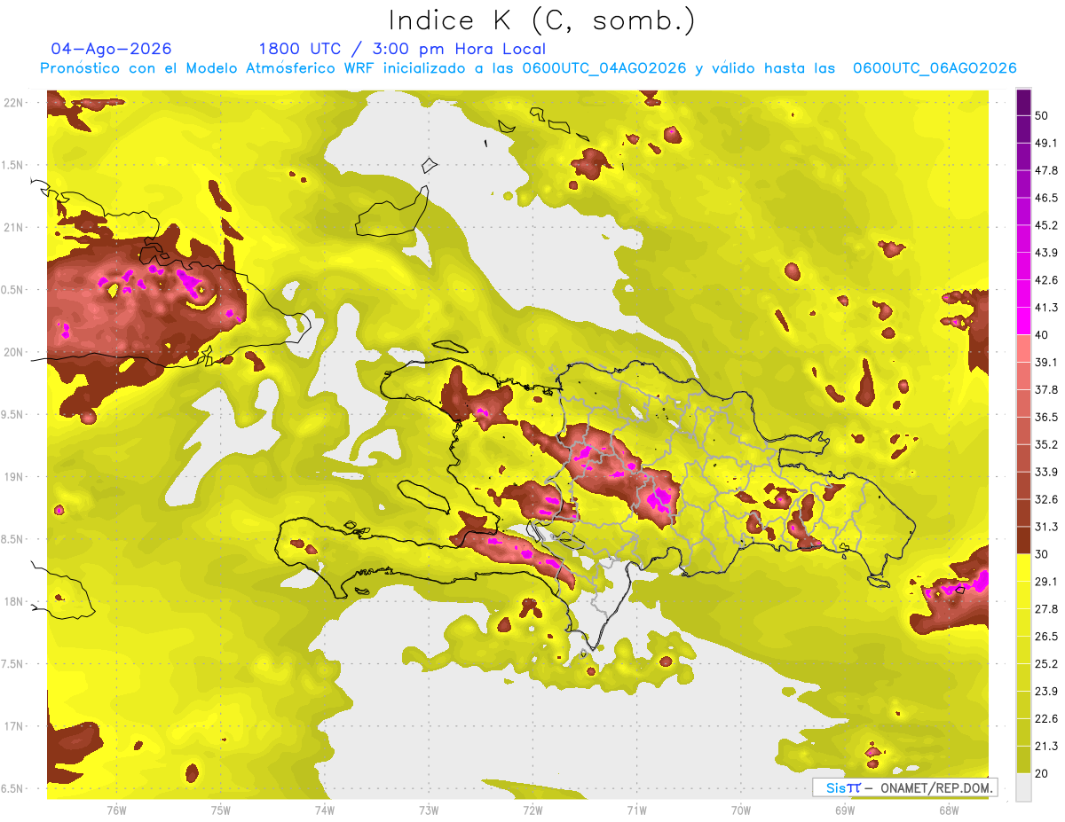This screenshot has height=822, width=1065.
Task: Click the longitude label "74W"
Action: [325, 810]
